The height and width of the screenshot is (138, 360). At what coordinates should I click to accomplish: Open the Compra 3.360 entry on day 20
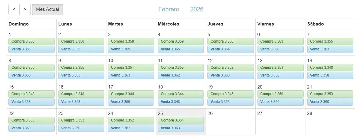(x=280, y=94)
